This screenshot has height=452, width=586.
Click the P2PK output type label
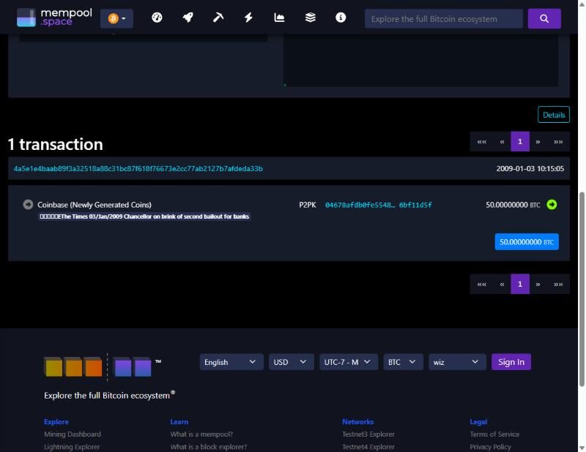coord(307,205)
